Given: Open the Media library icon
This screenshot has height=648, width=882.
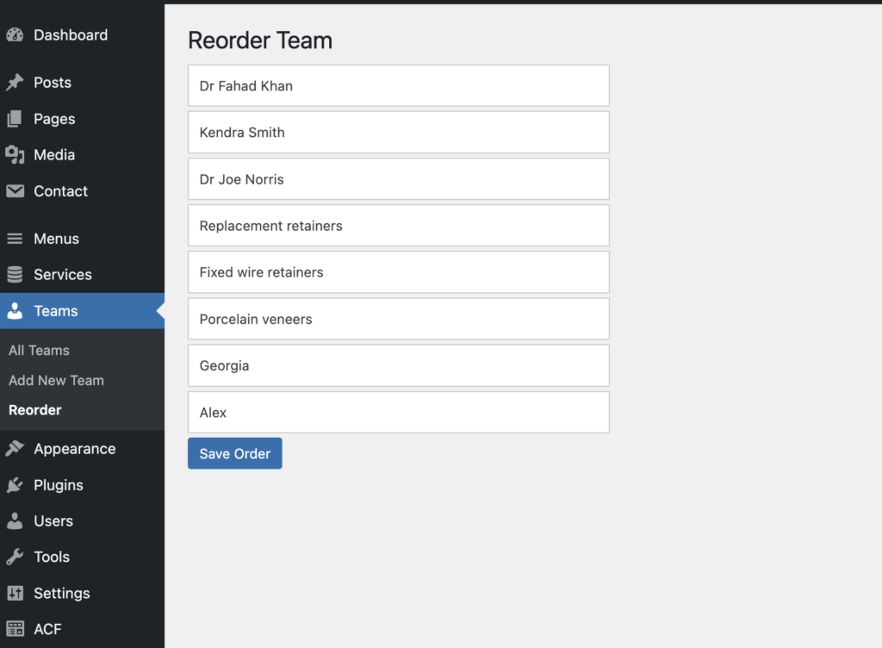Looking at the screenshot, I should point(15,155).
